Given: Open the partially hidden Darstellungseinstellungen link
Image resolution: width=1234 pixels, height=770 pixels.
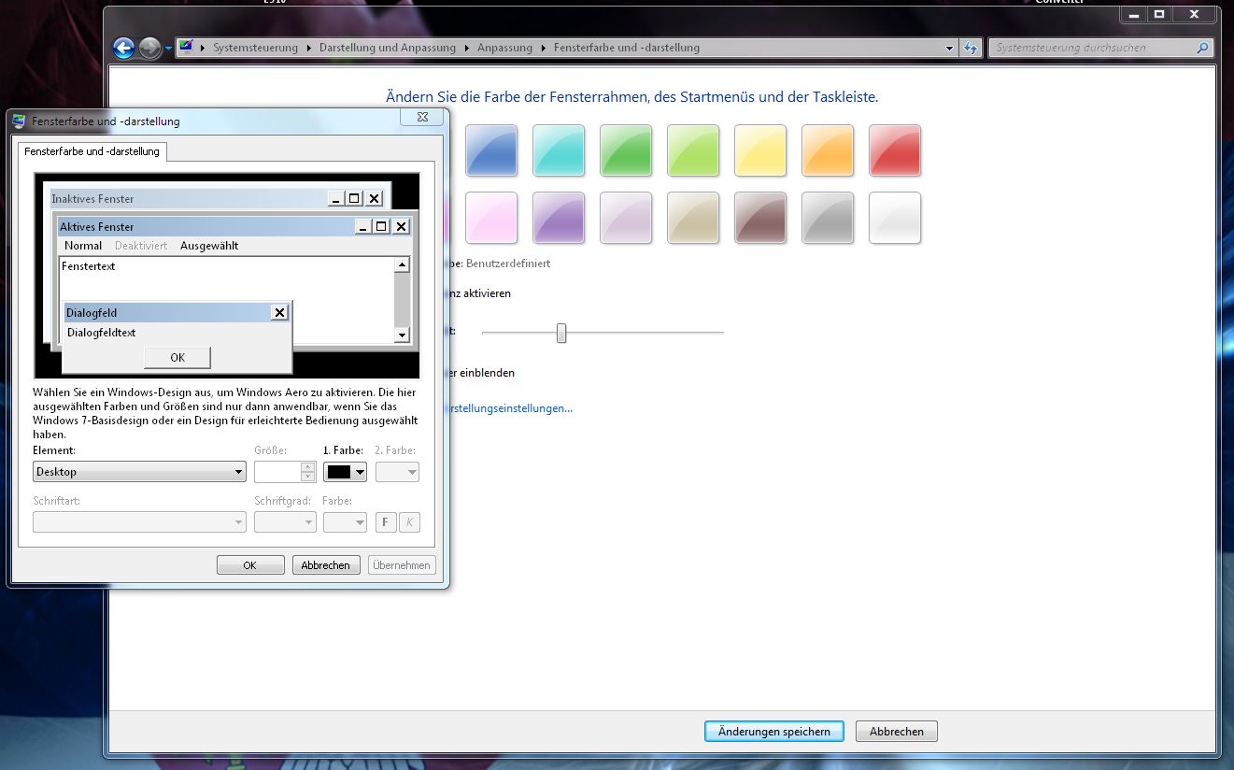Looking at the screenshot, I should click(x=512, y=408).
